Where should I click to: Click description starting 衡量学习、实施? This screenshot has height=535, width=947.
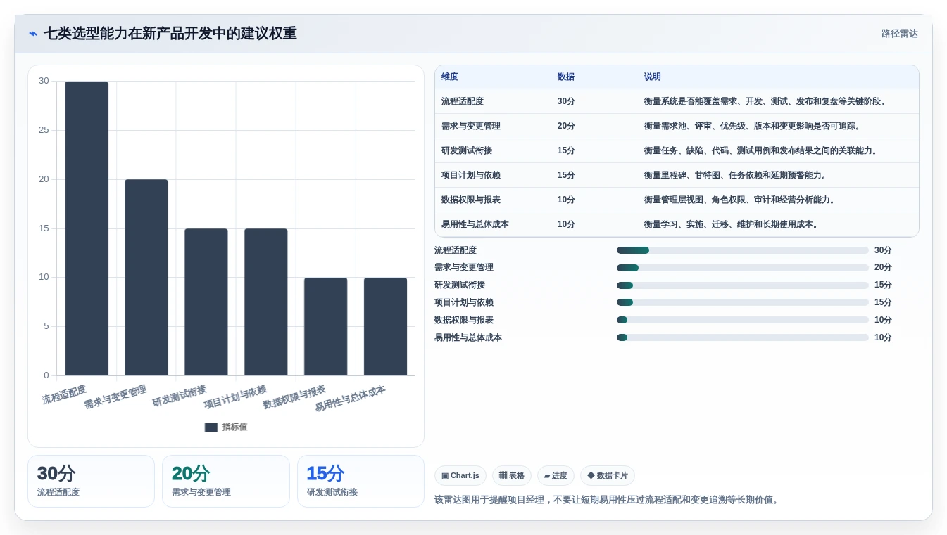731,224
